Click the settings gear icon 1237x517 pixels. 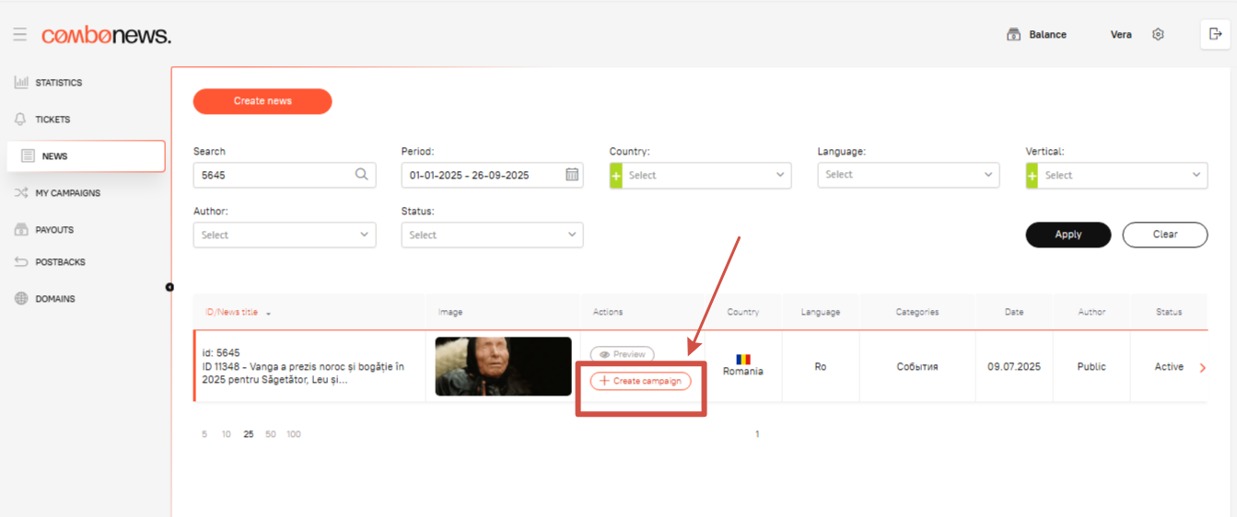point(1158,35)
